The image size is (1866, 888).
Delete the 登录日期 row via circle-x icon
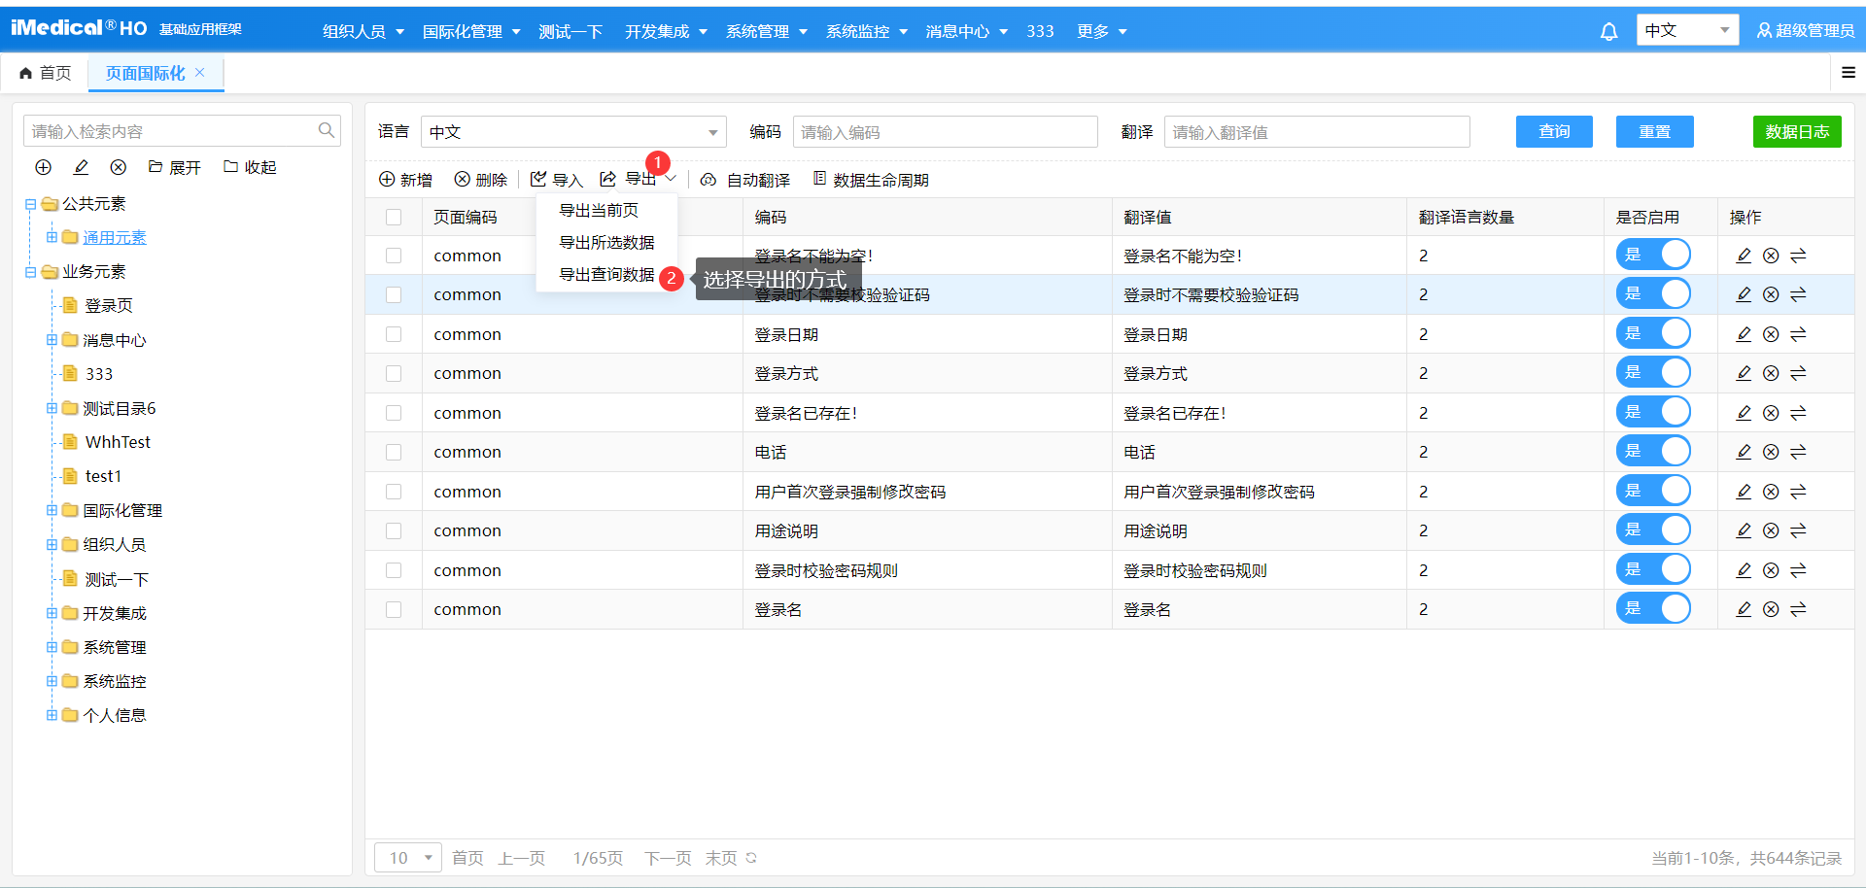tap(1771, 334)
